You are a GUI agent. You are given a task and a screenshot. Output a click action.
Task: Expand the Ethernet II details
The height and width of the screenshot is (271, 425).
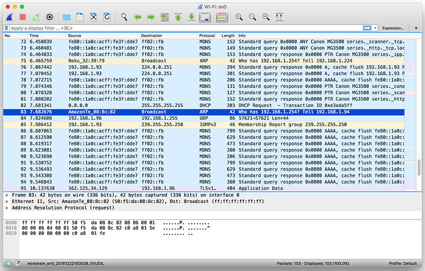tap(7, 202)
